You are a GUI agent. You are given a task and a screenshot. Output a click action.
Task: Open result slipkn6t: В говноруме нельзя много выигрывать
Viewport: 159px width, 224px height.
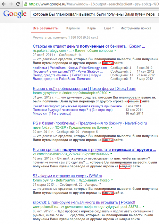(84, 203)
